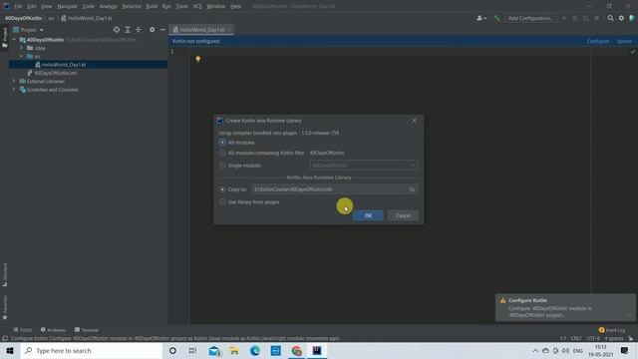Image resolution: width=638 pixels, height=359 pixels.
Task: Open the Favorites vertical side tab
Action: (4, 307)
